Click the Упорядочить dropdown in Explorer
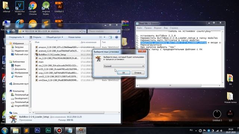The image size is (239, 134). click(16, 37)
